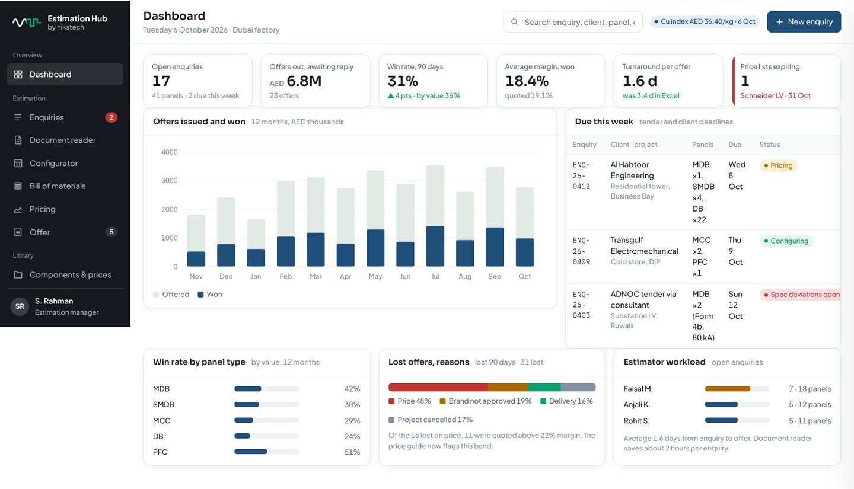Click the Spec deviations open status pill

[801, 295]
